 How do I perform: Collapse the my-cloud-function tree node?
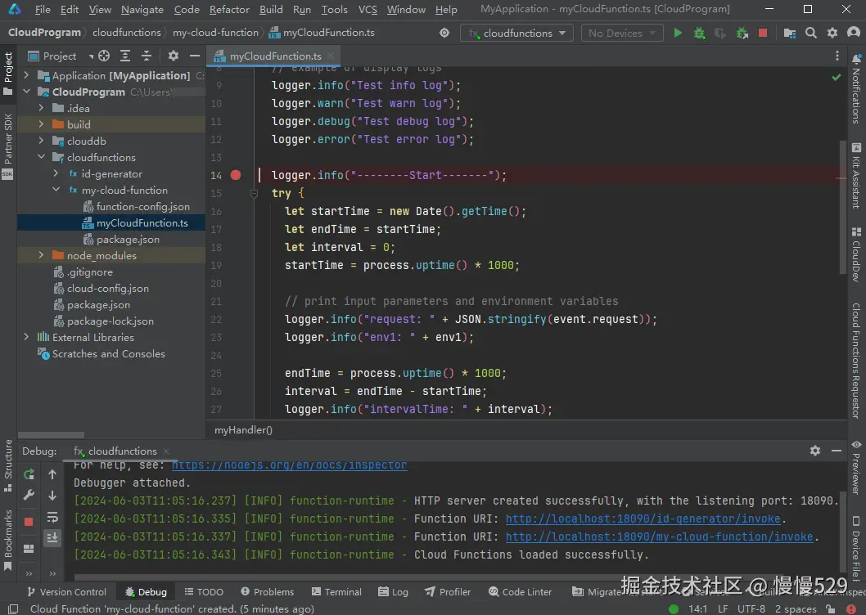pos(56,191)
